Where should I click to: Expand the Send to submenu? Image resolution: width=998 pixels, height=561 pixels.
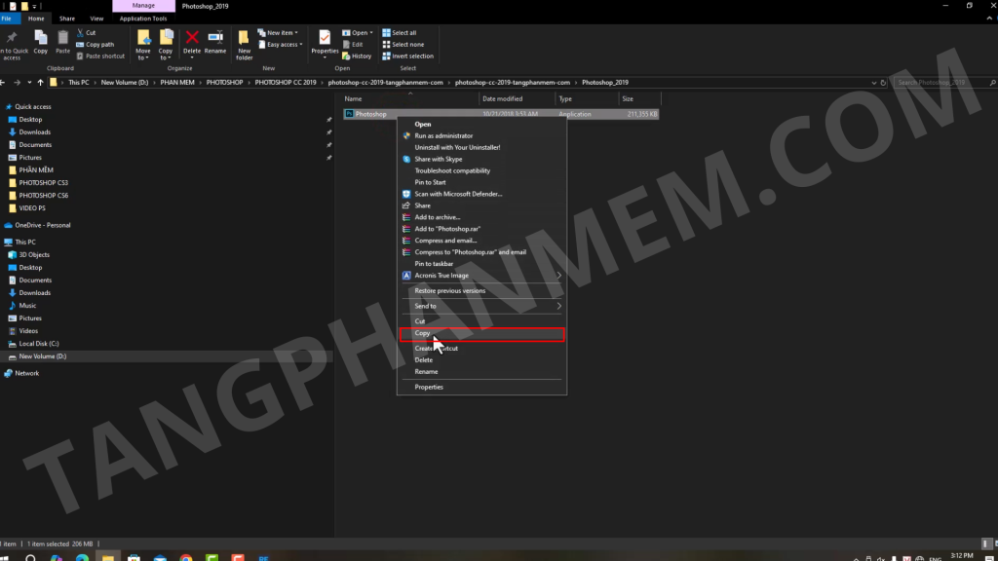pyautogui.click(x=481, y=306)
